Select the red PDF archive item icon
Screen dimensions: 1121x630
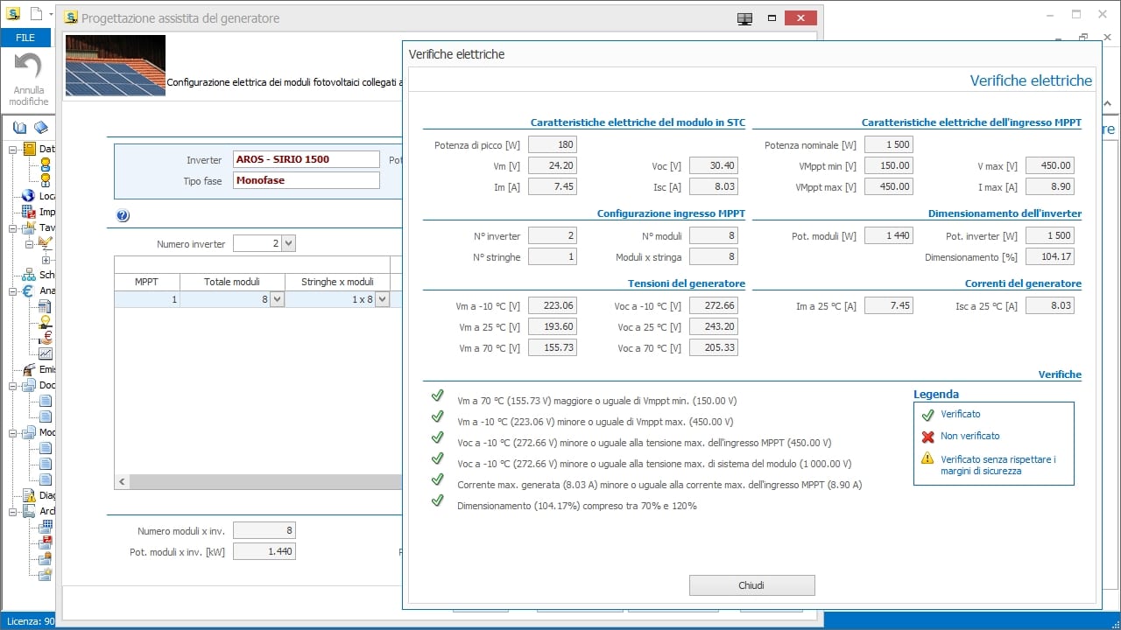46,542
